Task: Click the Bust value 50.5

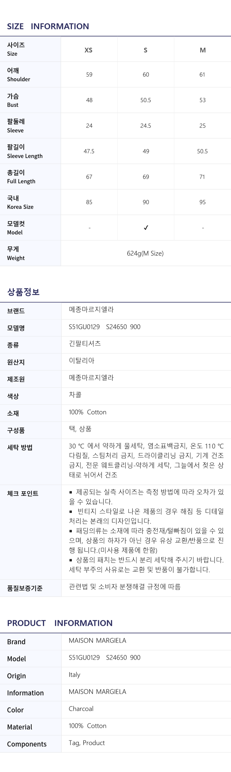Action: tap(145, 100)
